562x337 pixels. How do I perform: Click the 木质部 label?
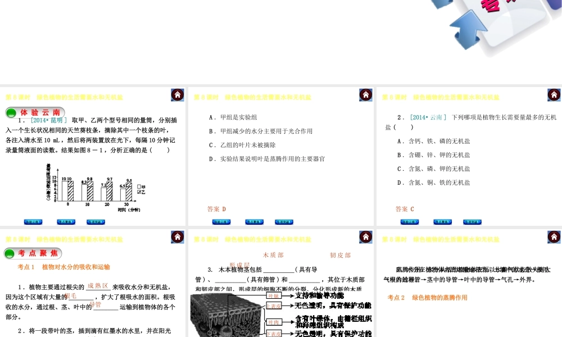click(273, 256)
